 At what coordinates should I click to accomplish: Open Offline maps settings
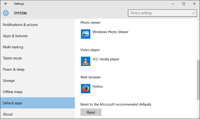pyautogui.click(x=37, y=92)
